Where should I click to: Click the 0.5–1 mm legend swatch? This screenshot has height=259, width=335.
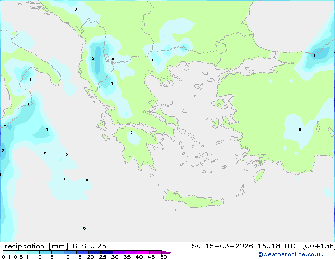click(21, 252)
